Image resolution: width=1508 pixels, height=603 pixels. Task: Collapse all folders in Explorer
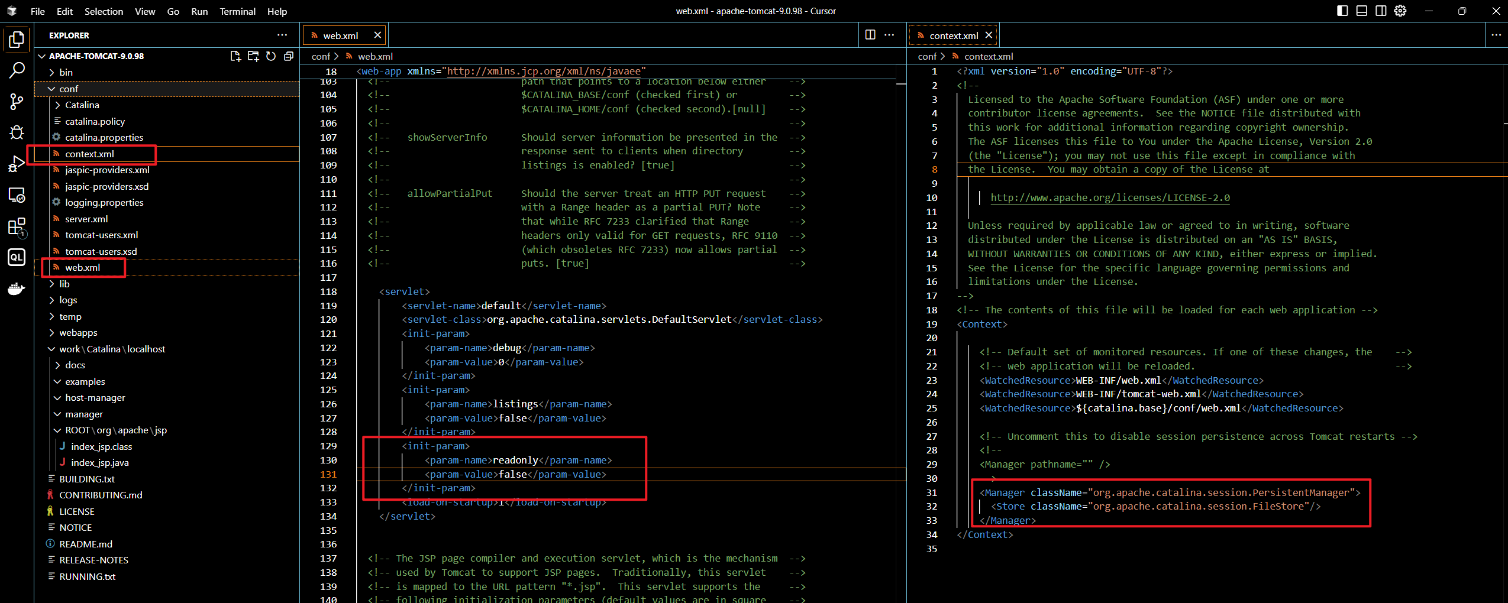289,56
